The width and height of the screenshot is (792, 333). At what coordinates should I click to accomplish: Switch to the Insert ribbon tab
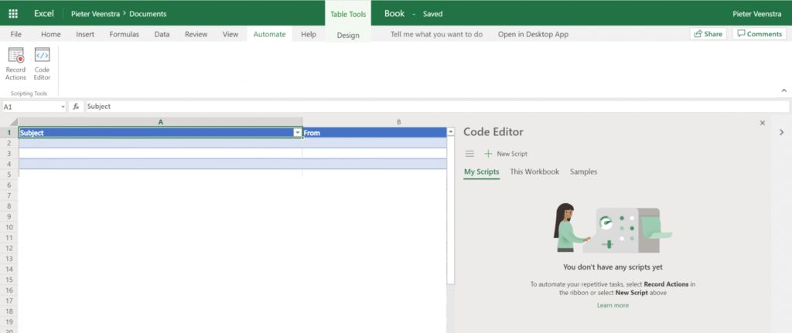(x=85, y=34)
